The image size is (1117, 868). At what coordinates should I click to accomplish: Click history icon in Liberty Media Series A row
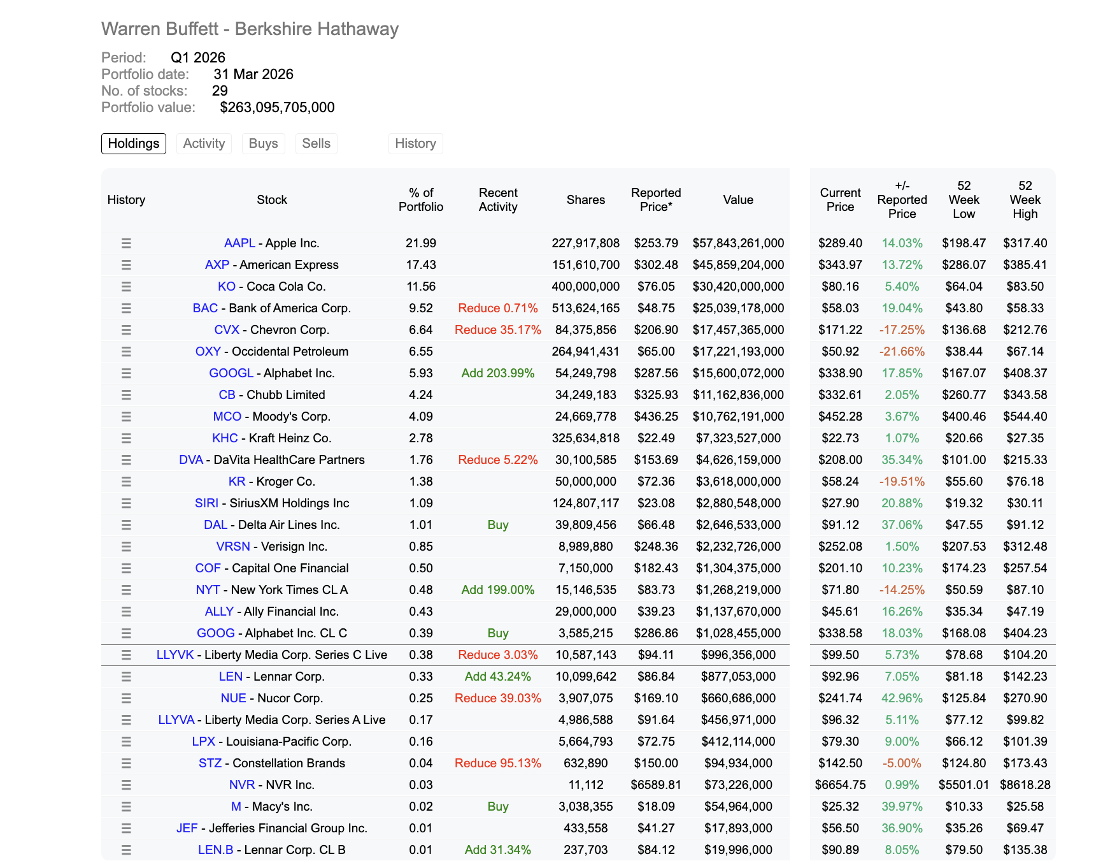(x=126, y=720)
